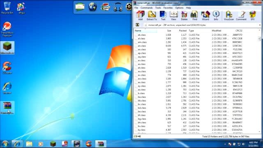The width and height of the screenshot is (263, 148).
Task: Click the headphones icon in the top dock
Action: coord(118,7)
